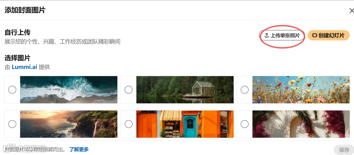Click the sunset waterfall cliff thumbnail
Image resolution: width=354 pixels, height=155 pixels.
point(69,124)
